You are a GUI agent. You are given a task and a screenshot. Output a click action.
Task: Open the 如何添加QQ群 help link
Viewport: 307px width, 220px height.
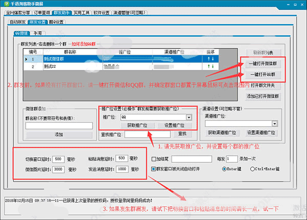(x=83, y=44)
